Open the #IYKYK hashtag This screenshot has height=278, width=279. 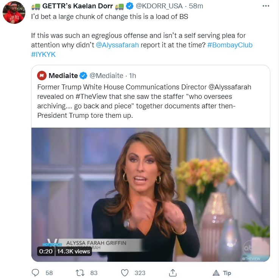(x=43, y=54)
